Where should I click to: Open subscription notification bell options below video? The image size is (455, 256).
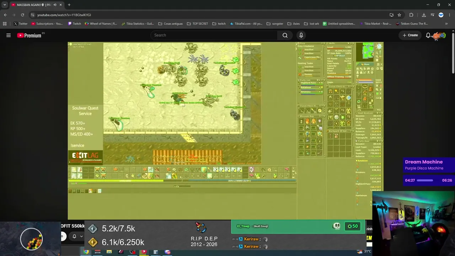[x=77, y=236]
